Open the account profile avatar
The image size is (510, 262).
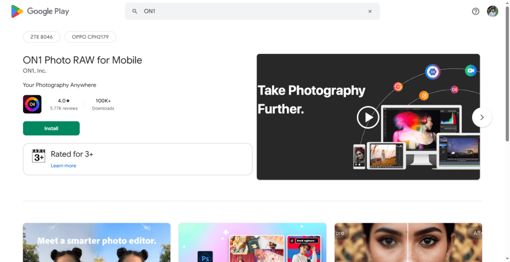tap(493, 11)
